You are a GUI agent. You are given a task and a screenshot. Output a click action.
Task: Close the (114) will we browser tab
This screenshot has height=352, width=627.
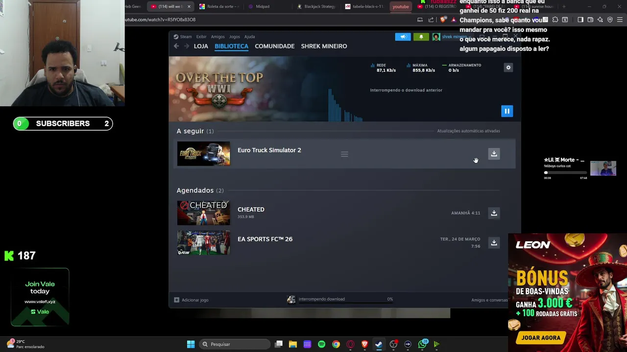coord(189,6)
